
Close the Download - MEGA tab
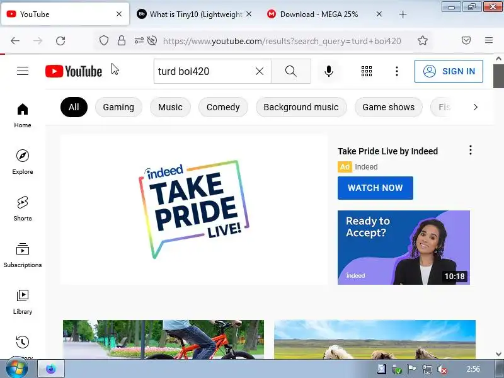[x=379, y=14]
